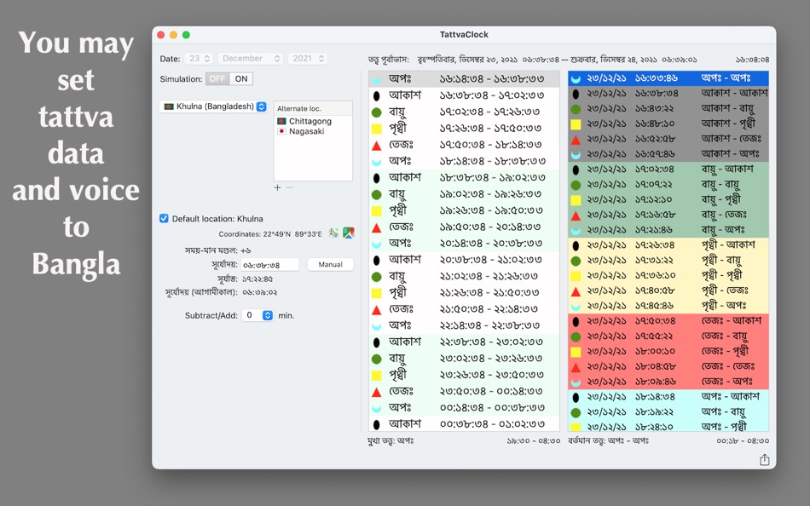
Task: Click red triangle icon in তেজঃ - তেজঃ row
Action: point(576,367)
